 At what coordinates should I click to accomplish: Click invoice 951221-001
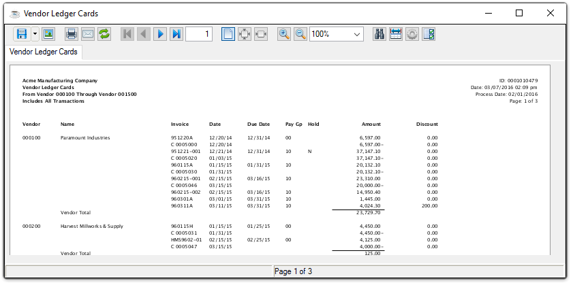(185, 152)
